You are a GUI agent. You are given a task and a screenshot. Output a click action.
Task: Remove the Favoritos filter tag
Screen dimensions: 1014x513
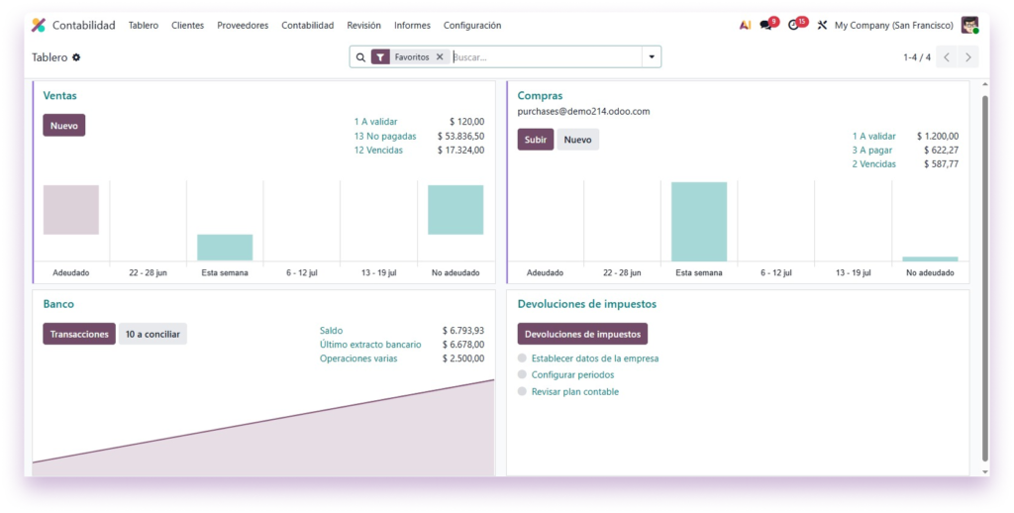click(x=440, y=56)
